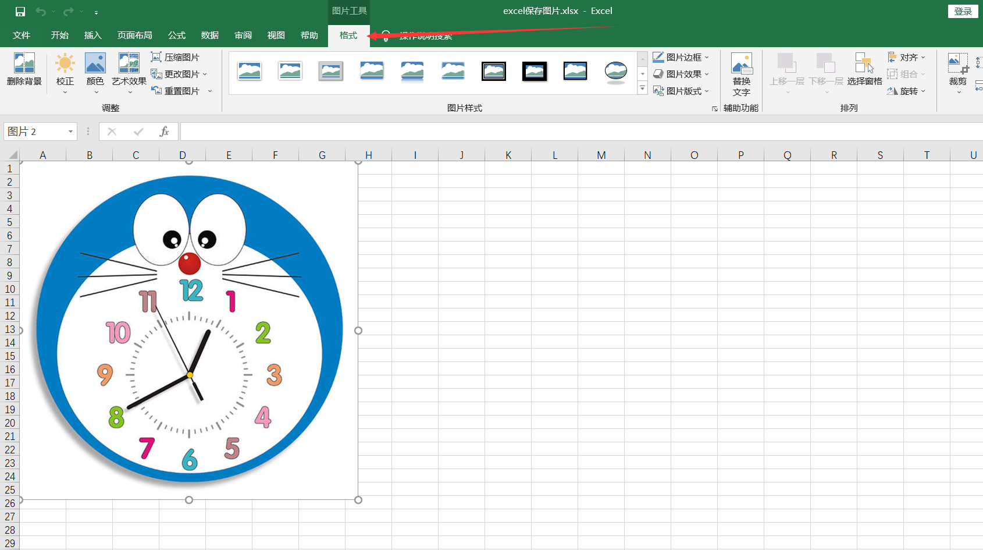983x550 pixels.
Task: Click the 组合 group objects button
Action: 906,74
